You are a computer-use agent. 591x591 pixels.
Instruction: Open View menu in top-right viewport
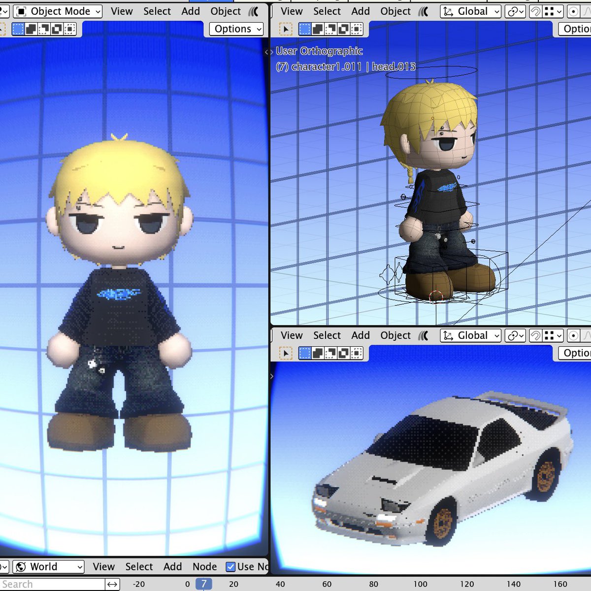(x=292, y=11)
